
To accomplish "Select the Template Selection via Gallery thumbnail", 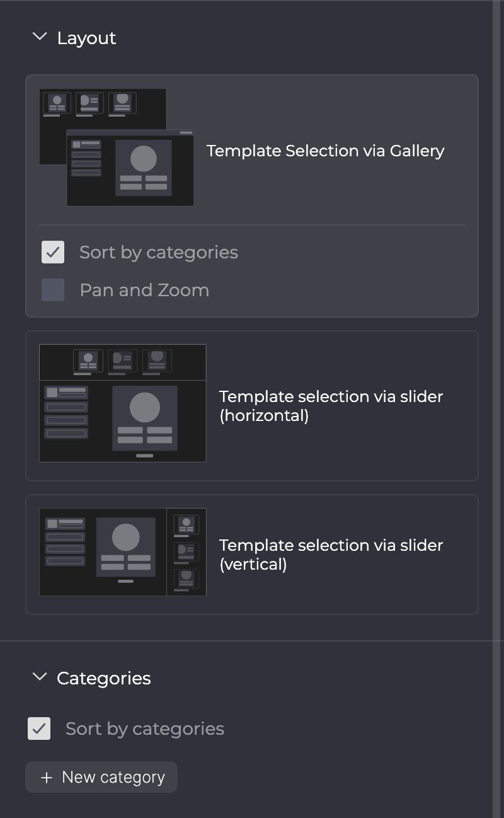I will click(117, 147).
